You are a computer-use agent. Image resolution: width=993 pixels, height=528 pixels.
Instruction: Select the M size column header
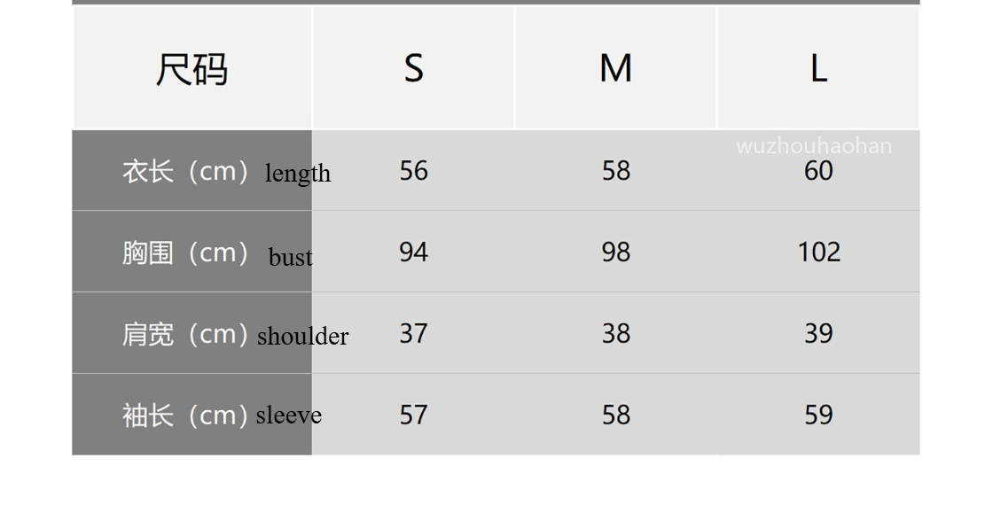(x=616, y=67)
